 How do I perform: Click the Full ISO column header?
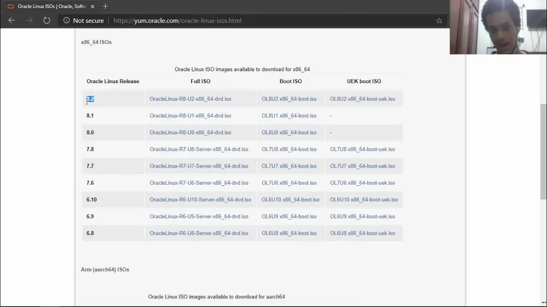200,81
